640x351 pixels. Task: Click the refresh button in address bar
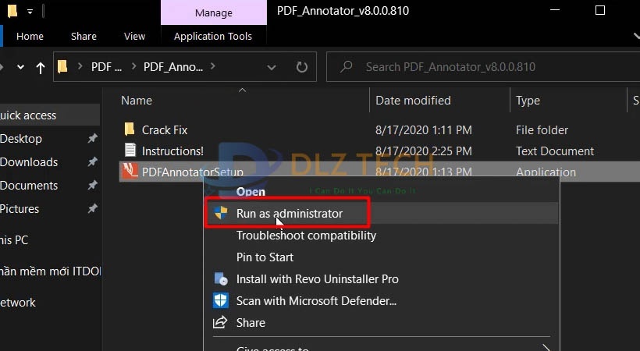[x=301, y=67]
